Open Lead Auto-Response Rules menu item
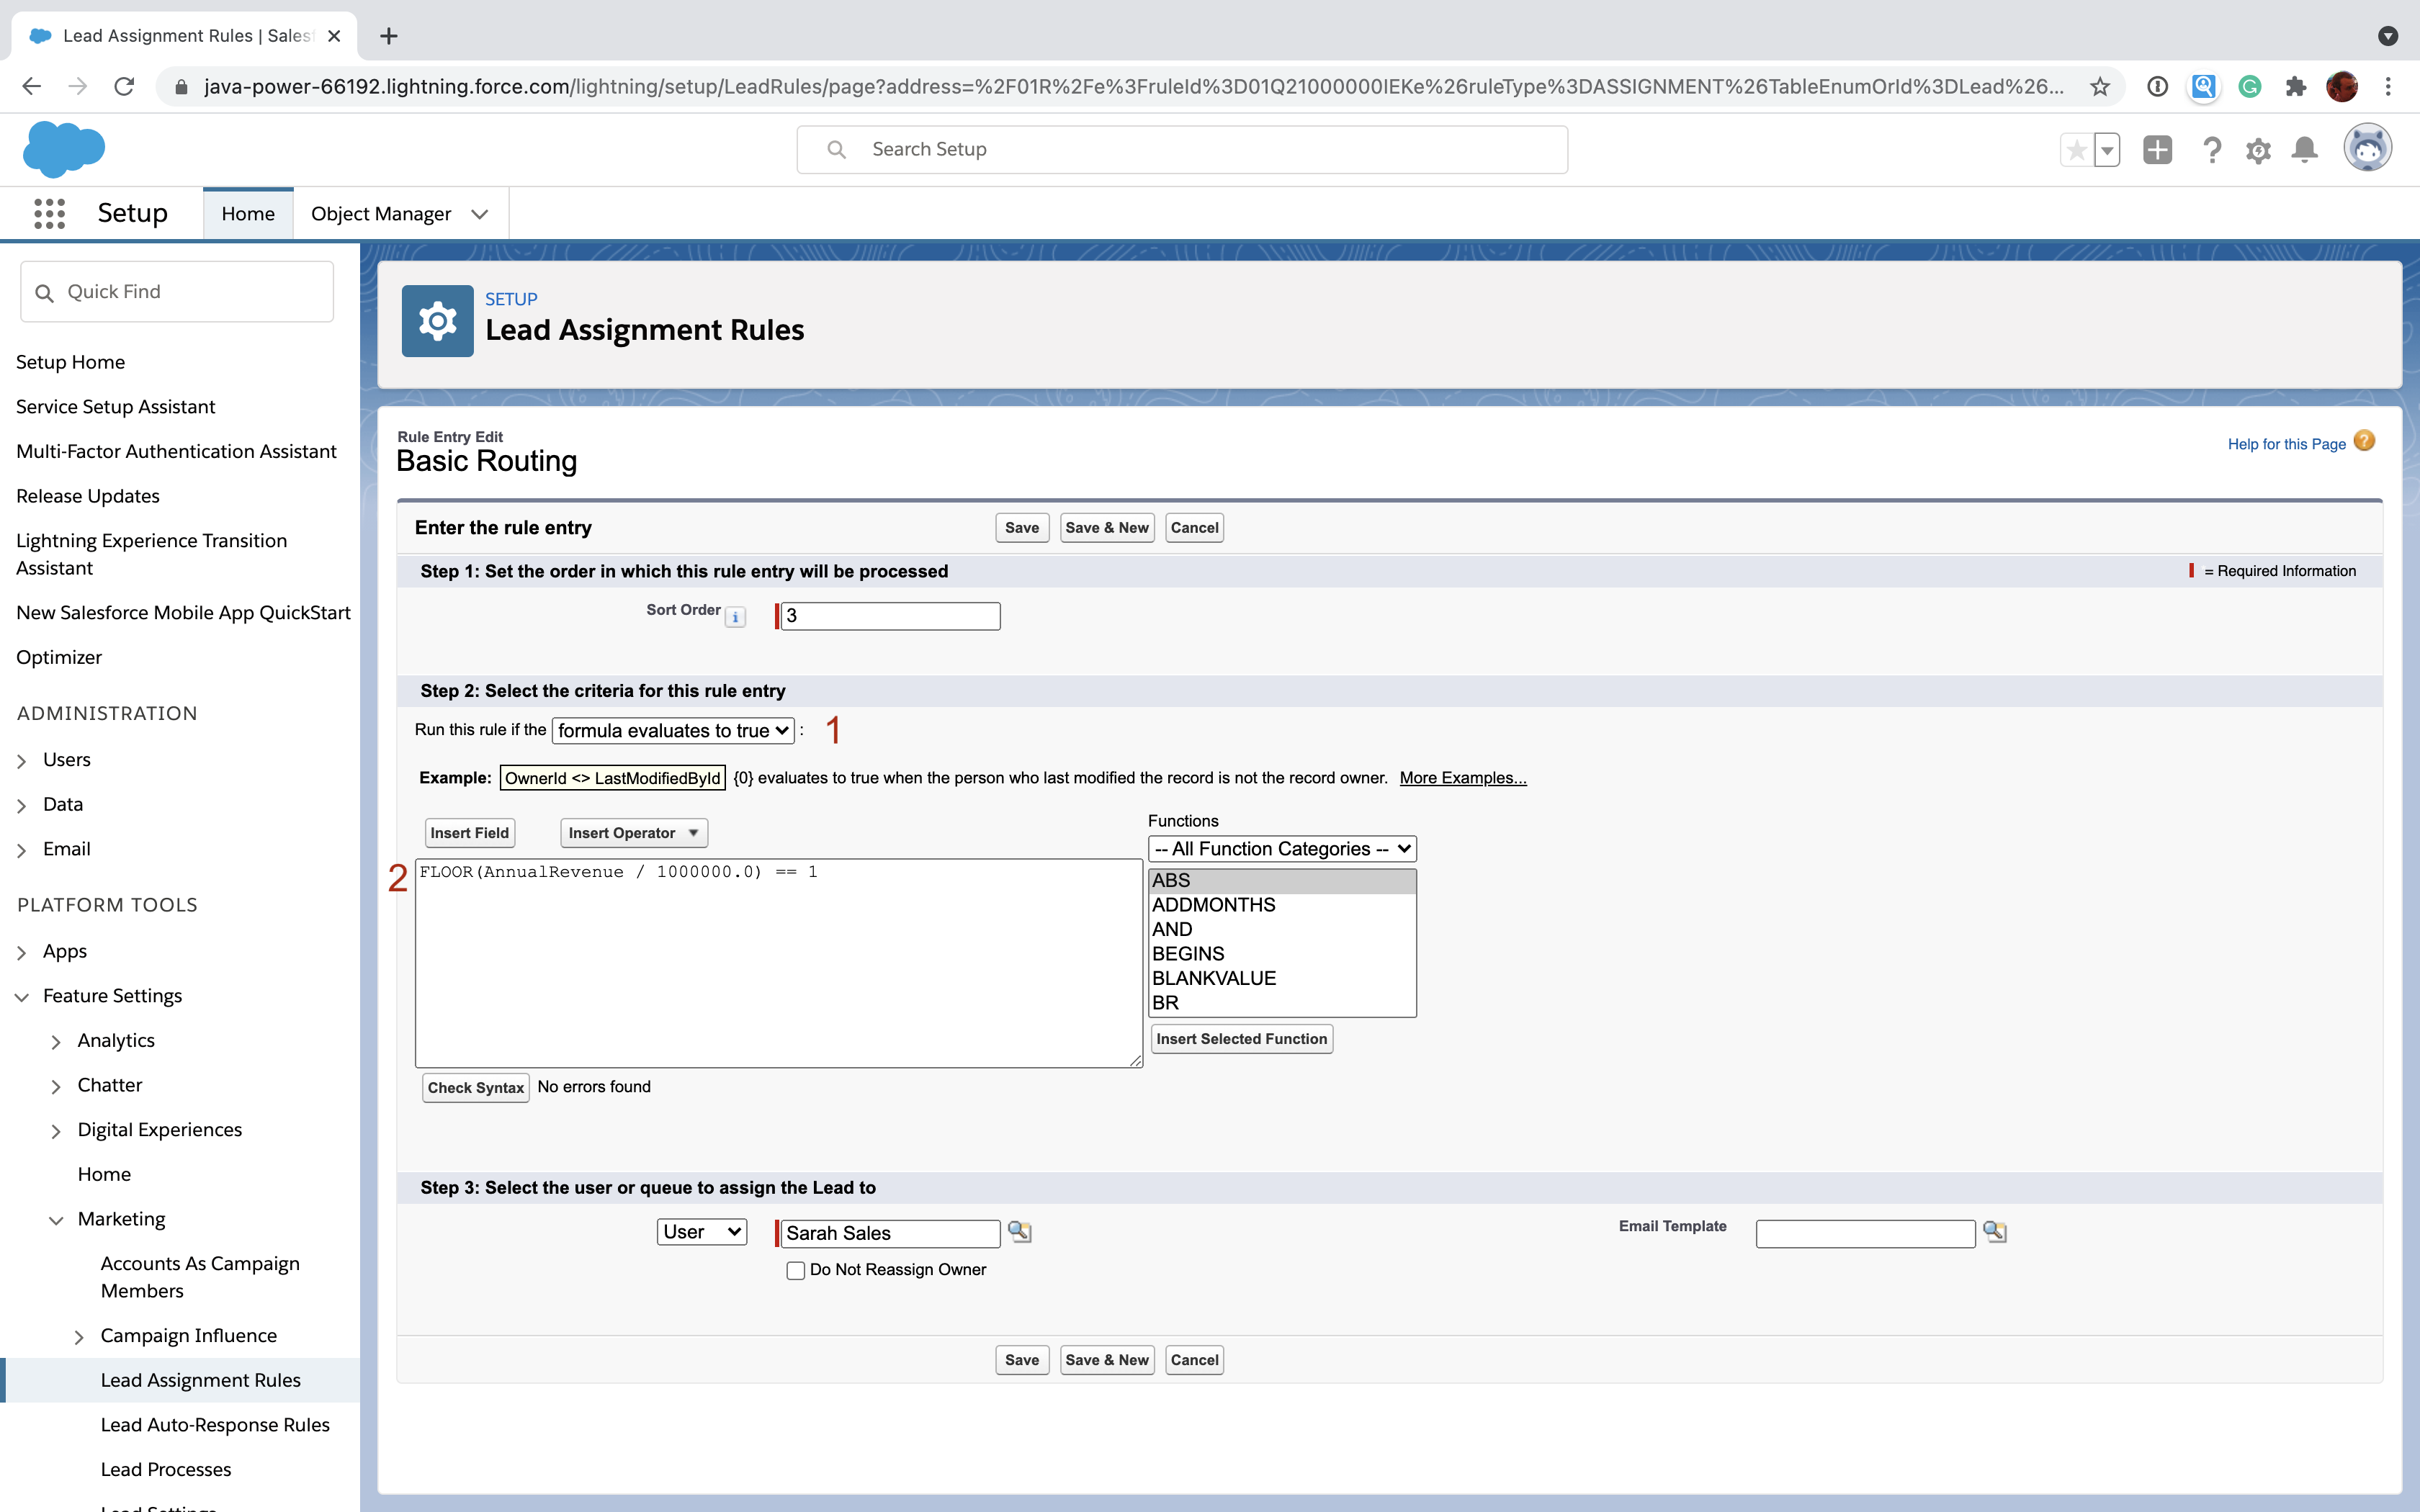This screenshot has height=1512, width=2420. (216, 1423)
